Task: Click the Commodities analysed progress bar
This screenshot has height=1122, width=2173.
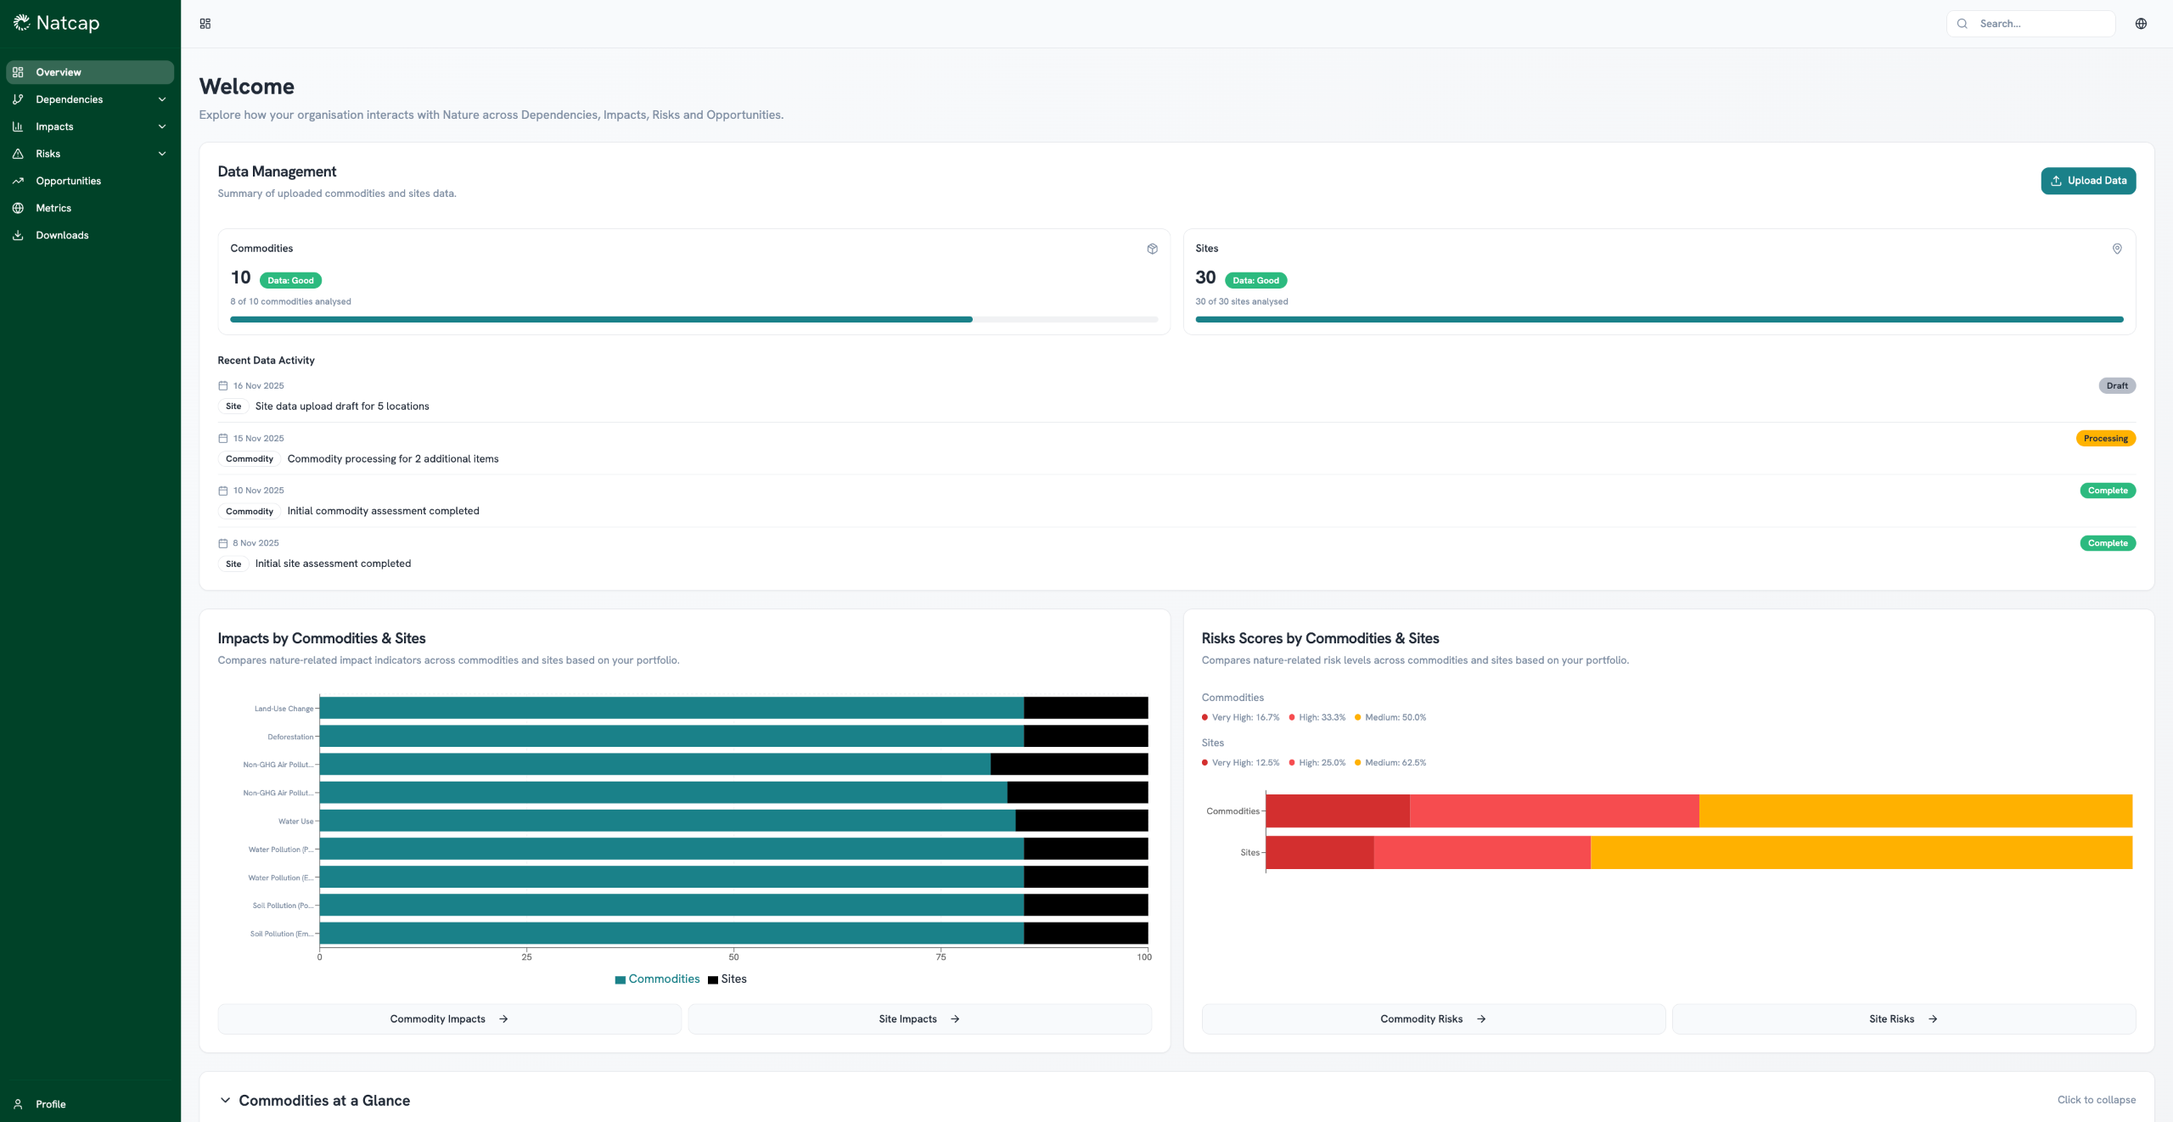Action: (693, 320)
